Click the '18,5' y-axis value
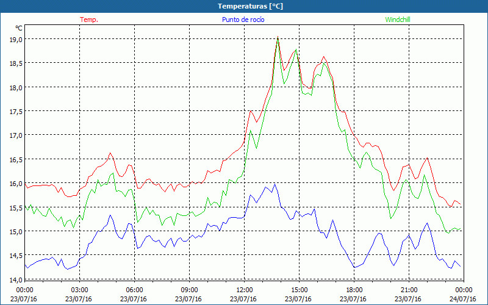 (16, 63)
